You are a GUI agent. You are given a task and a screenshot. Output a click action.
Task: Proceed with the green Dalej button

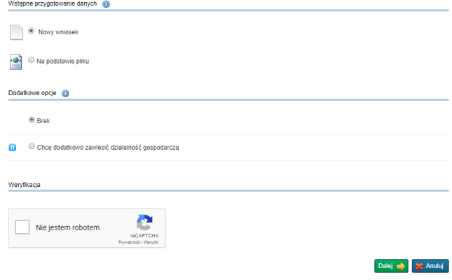391,266
